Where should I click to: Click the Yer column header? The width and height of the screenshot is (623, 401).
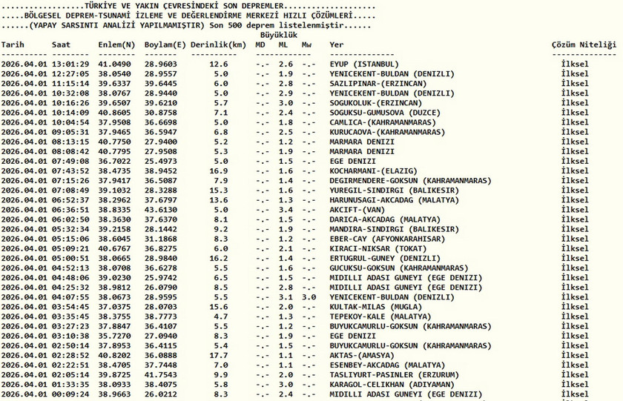pos(337,45)
